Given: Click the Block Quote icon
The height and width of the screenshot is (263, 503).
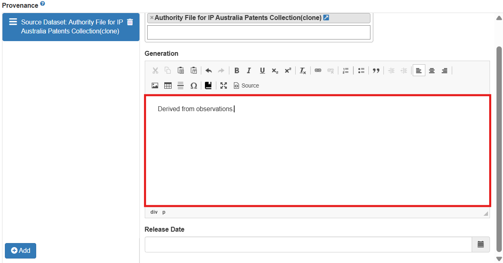Looking at the screenshot, I should coord(376,70).
